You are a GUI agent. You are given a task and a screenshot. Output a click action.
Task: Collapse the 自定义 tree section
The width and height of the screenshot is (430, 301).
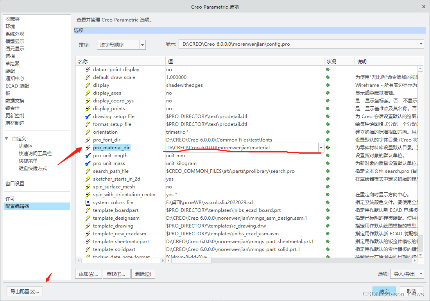point(7,138)
